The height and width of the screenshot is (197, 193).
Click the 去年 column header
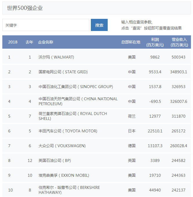[x=29, y=42]
